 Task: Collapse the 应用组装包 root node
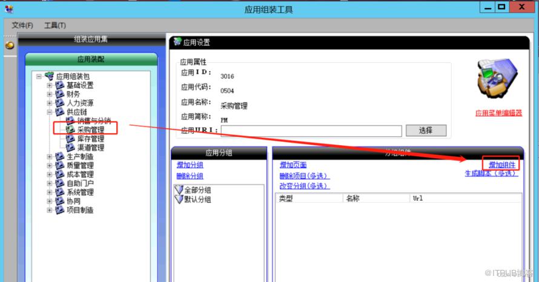[39, 76]
